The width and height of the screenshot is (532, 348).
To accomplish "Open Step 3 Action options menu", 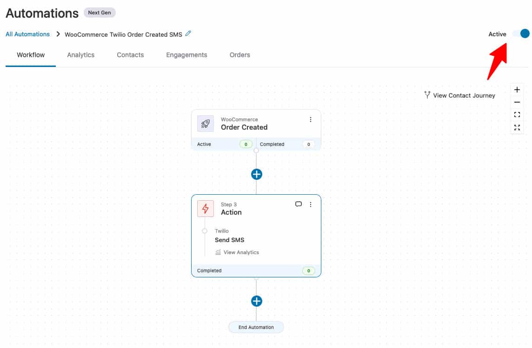I will pos(311,204).
